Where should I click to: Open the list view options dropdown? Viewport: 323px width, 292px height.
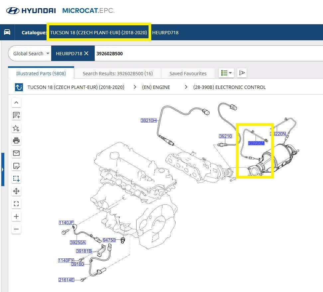(x=226, y=73)
